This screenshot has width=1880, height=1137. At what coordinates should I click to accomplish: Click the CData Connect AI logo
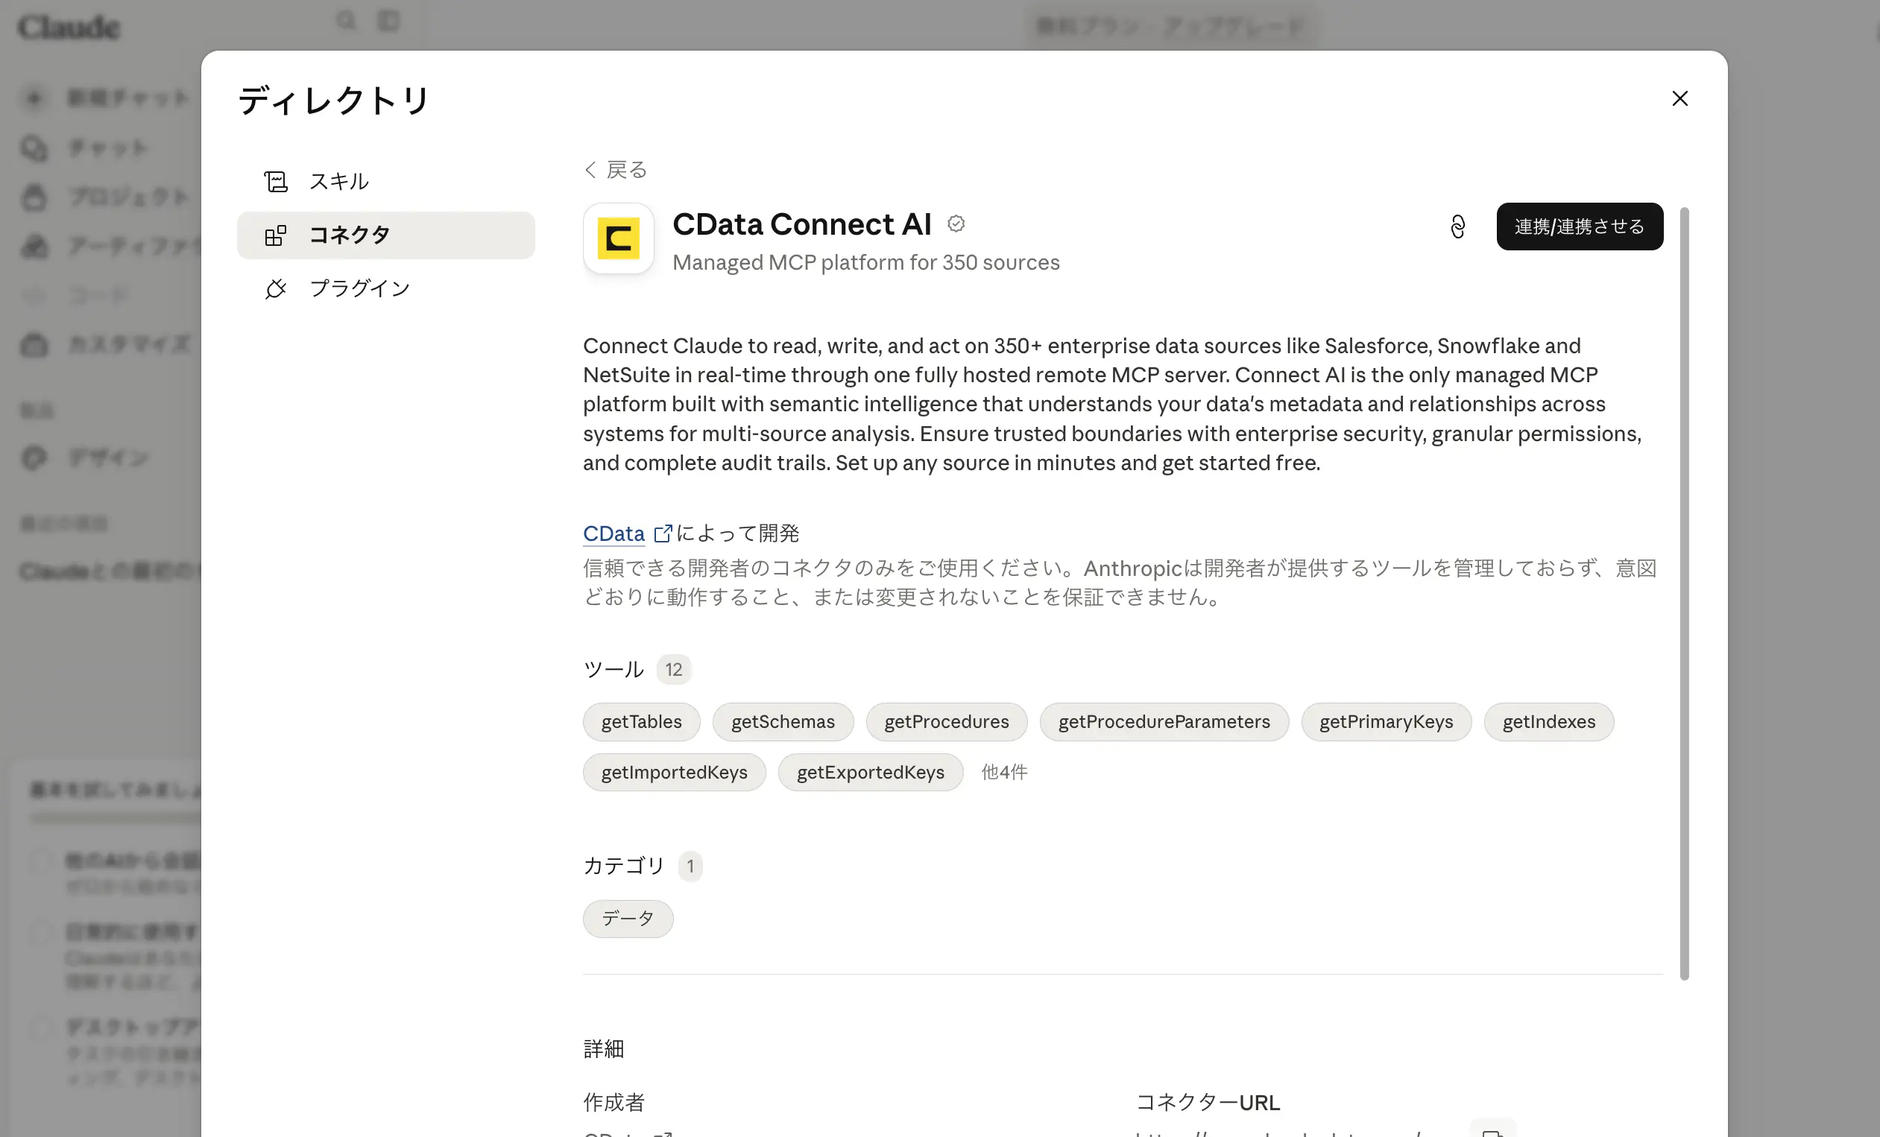(618, 238)
